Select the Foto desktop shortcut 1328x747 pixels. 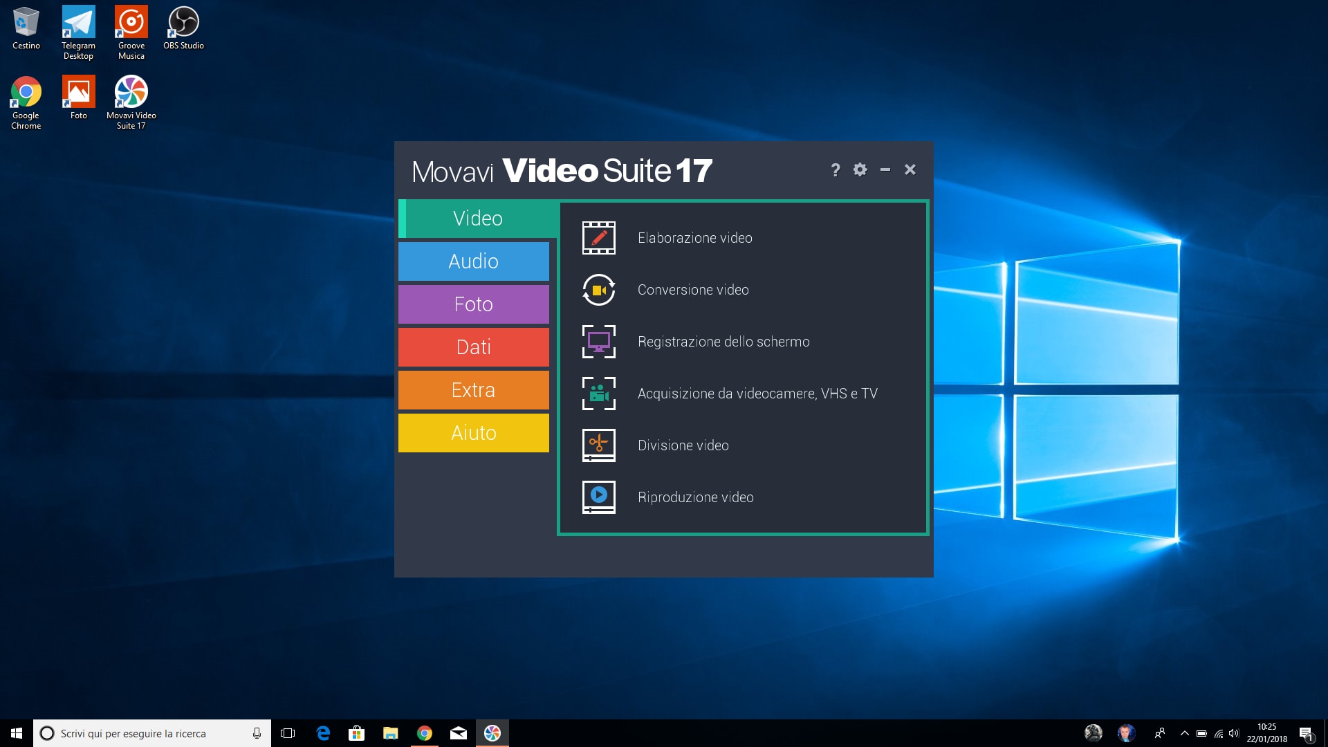[78, 98]
